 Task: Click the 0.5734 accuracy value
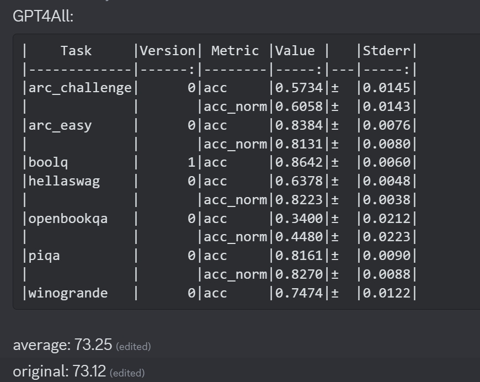[x=299, y=88]
